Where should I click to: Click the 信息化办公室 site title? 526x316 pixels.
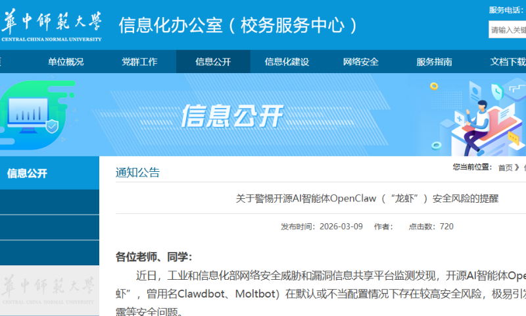(x=239, y=25)
